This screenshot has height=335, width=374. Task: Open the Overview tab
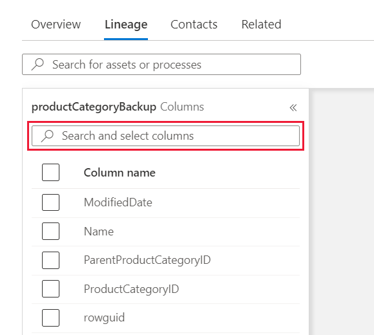(56, 25)
